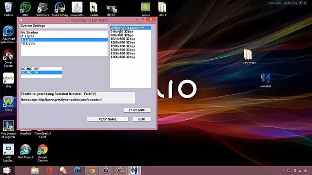Open the Cestino recycle bin icon
312x175 pixels.
pyautogui.click(x=8, y=9)
